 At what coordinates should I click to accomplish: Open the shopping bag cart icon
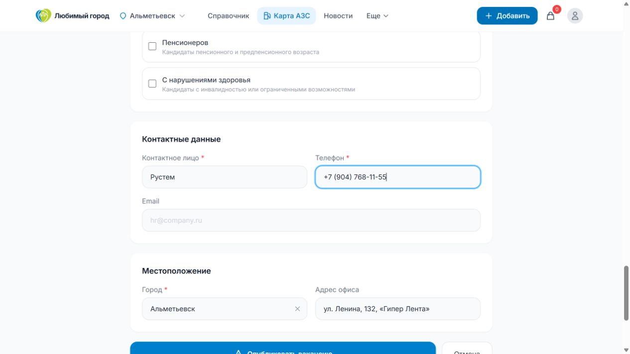(550, 16)
